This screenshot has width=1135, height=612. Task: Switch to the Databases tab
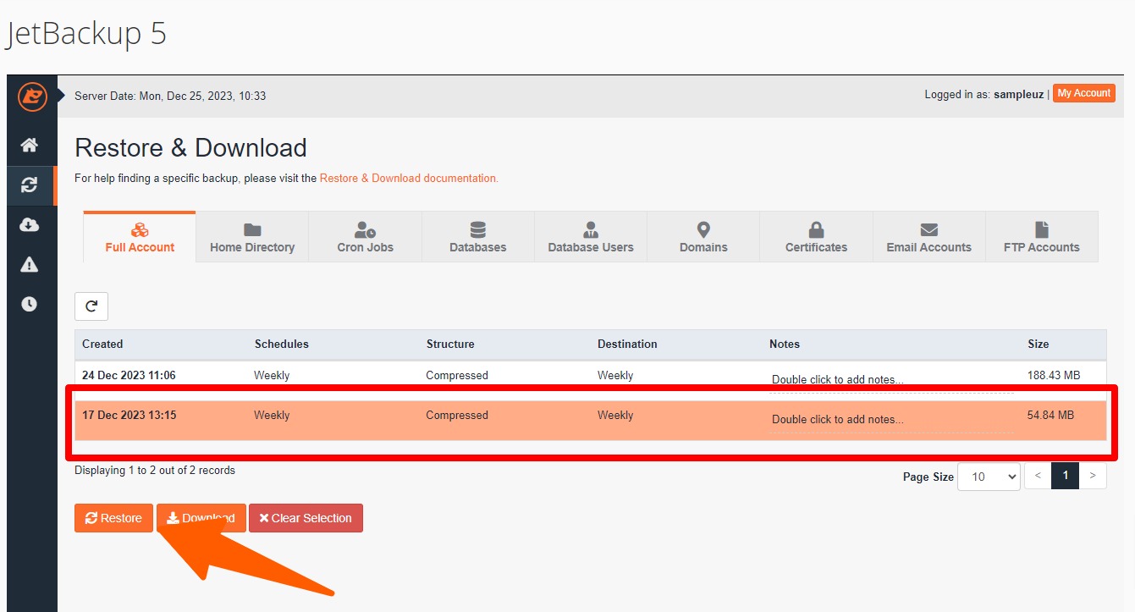pyautogui.click(x=477, y=237)
